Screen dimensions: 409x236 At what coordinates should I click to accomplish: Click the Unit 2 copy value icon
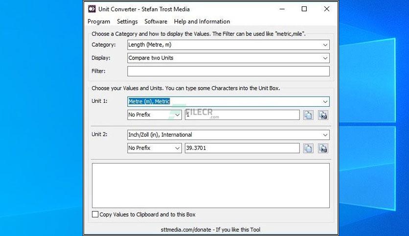point(308,148)
